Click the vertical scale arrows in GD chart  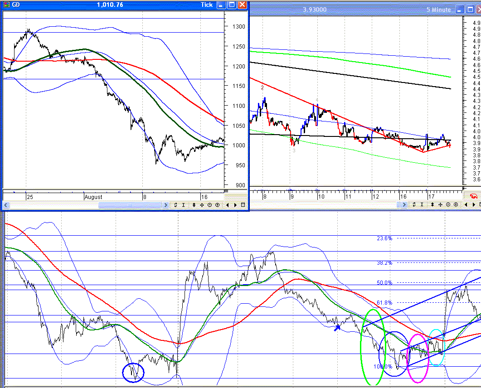194,205
